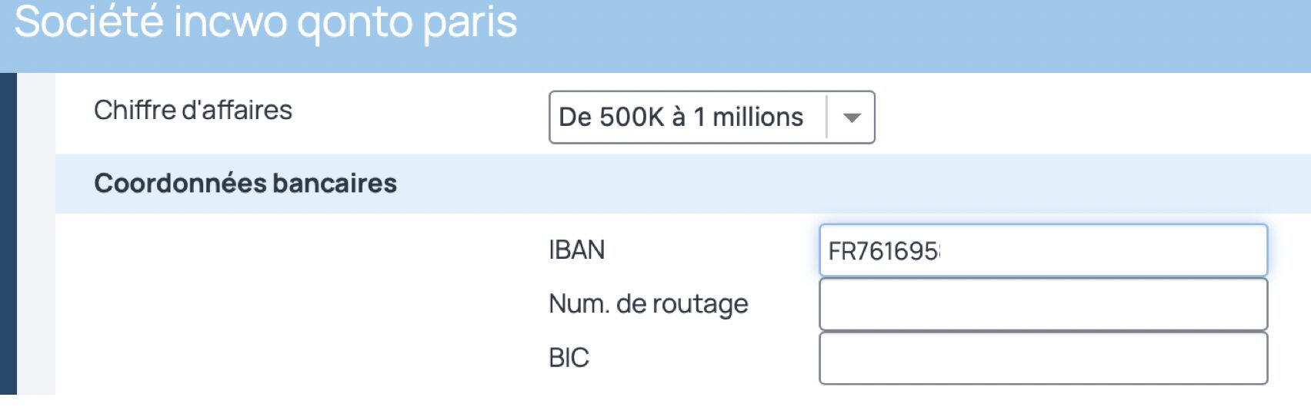Viewport: 1311px width, 407px height.
Task: Click the "Chiffre d'affaires" label
Action: coord(192,111)
